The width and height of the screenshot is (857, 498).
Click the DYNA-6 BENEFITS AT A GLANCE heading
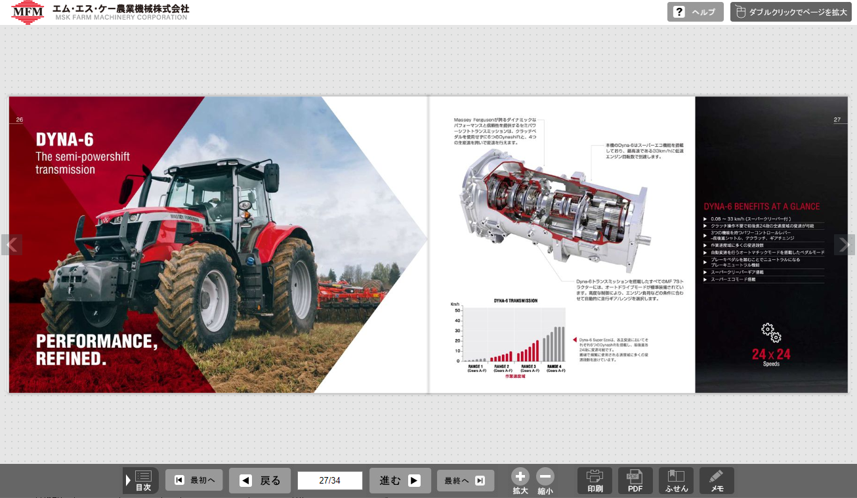(761, 207)
